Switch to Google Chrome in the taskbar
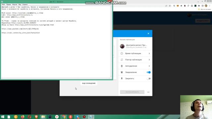 pos(64,117)
